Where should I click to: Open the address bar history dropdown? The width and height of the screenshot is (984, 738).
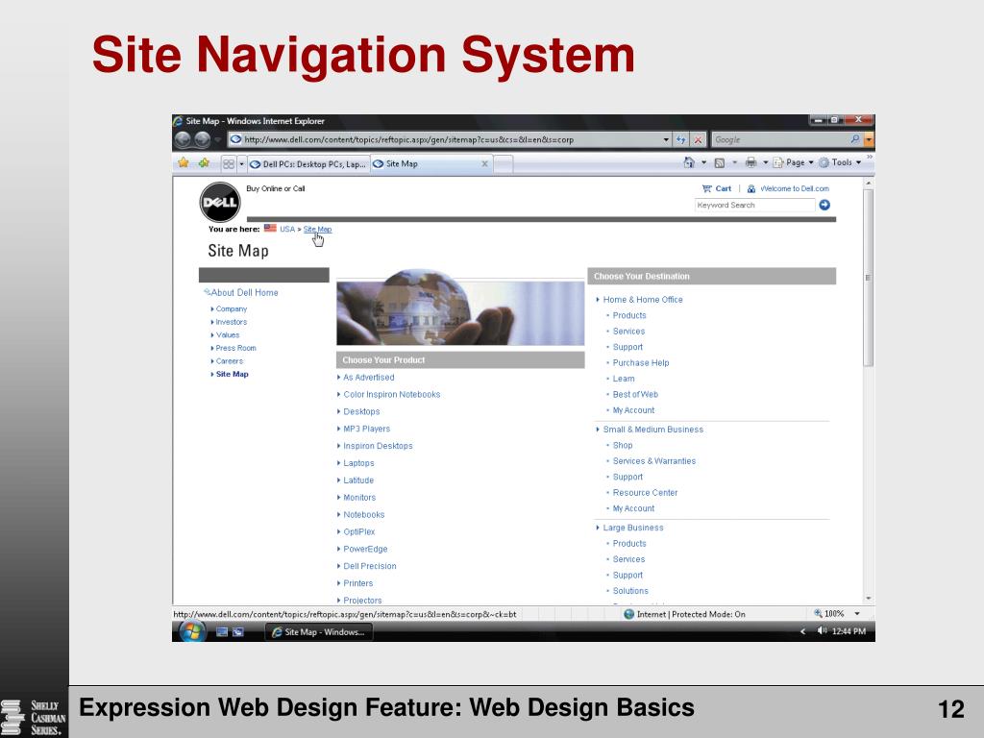point(666,140)
